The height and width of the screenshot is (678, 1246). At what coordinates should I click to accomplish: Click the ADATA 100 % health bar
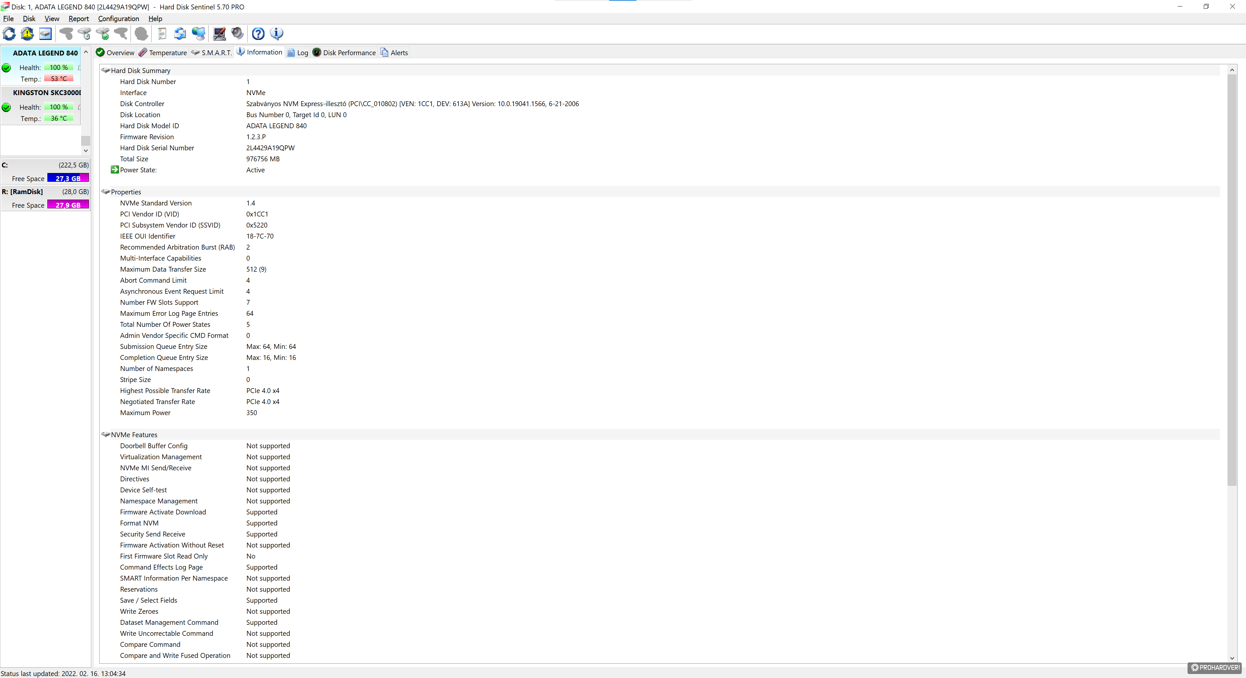(x=58, y=68)
